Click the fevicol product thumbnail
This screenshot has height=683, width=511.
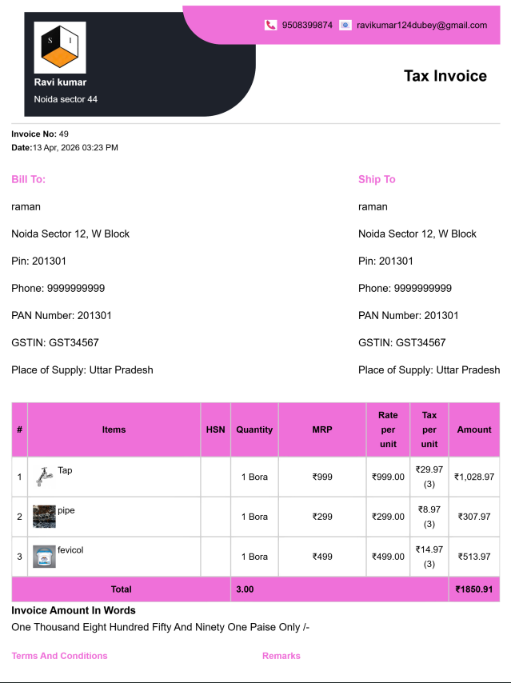coord(44,556)
